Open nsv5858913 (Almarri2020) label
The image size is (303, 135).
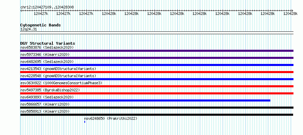pyautogui.click(x=45, y=111)
